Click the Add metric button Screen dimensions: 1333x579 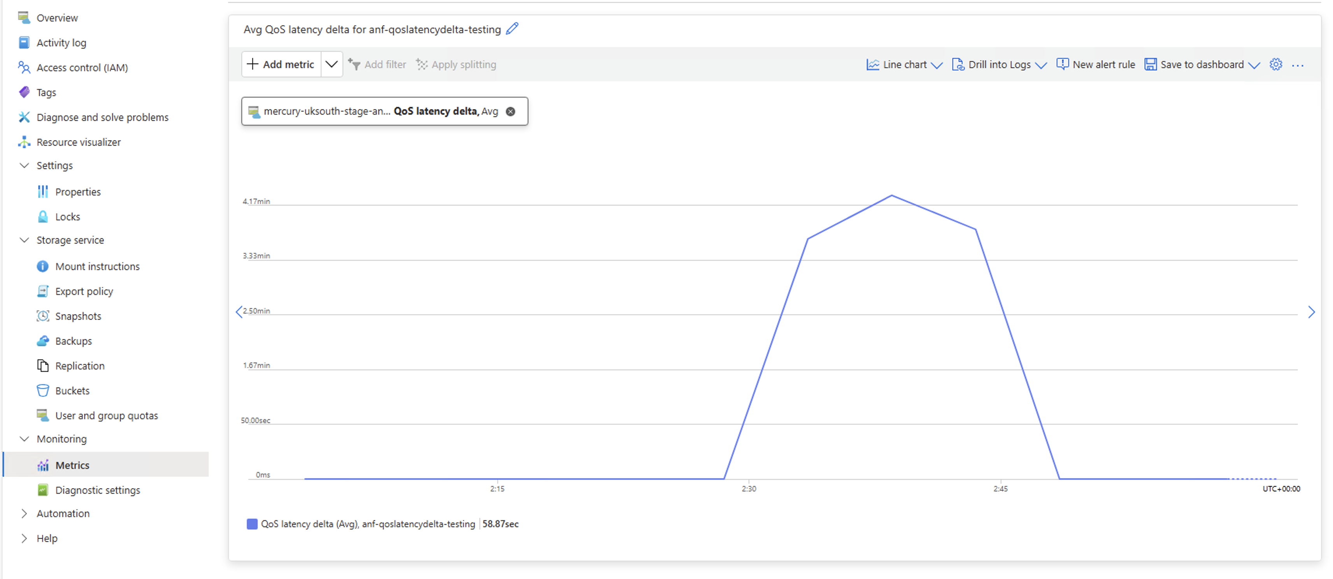282,65
